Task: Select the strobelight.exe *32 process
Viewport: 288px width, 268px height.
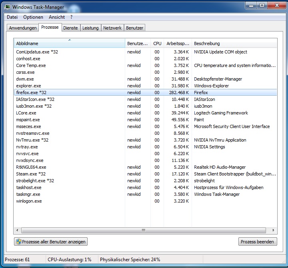Action: pyautogui.click(x=146, y=181)
